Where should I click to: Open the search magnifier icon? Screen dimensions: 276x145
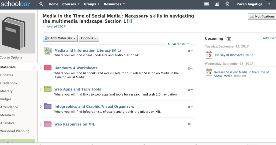coord(41,4)
